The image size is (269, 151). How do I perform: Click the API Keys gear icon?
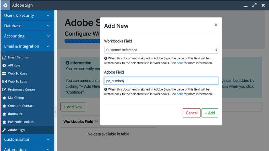4,66
